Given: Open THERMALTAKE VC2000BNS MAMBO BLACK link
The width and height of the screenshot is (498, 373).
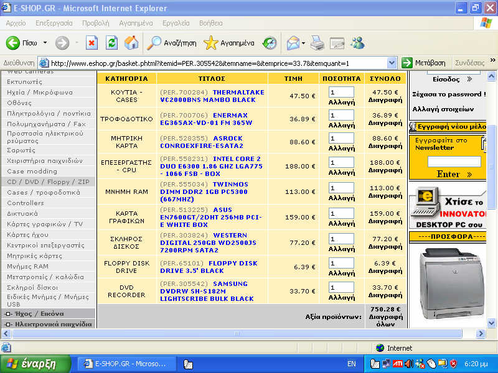Looking at the screenshot, I should [212, 96].
